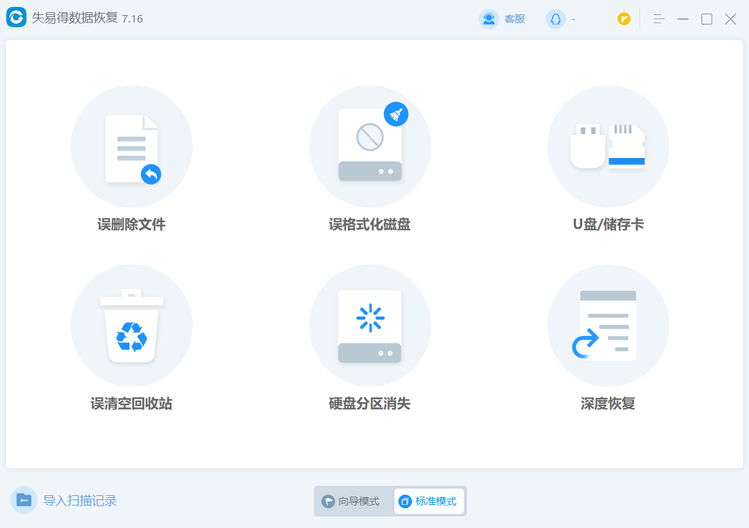Click the 导入扫描记录 link
The image size is (749, 528).
point(80,501)
